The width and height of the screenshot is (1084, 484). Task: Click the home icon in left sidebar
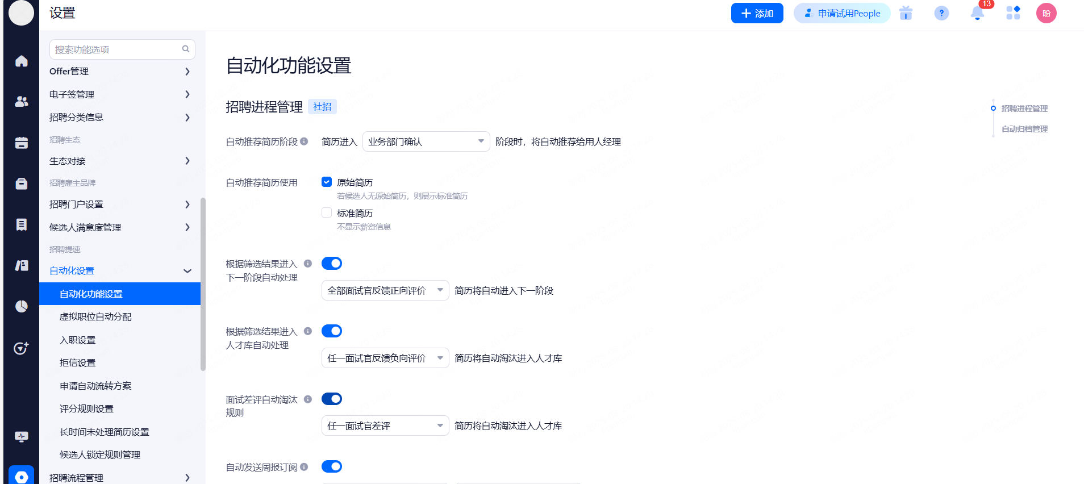22,61
